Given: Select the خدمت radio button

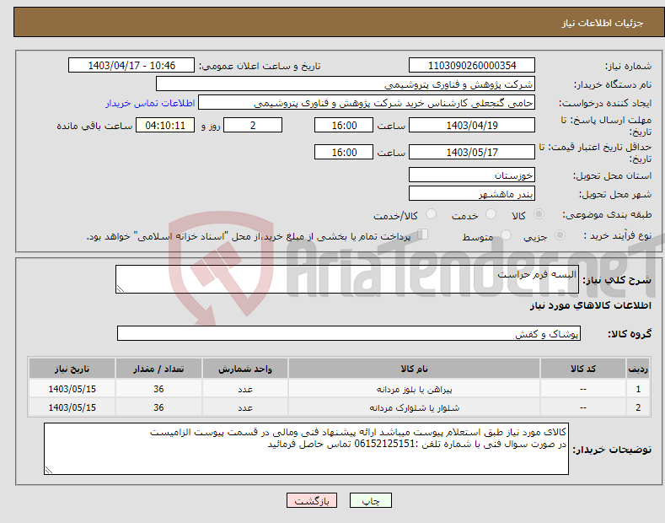Looking at the screenshot, I should tap(491, 214).
